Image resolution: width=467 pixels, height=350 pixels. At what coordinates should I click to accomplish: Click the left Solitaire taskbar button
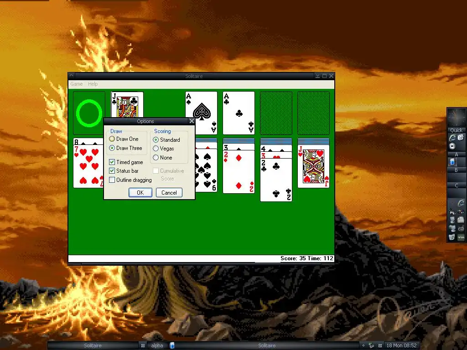coord(93,345)
